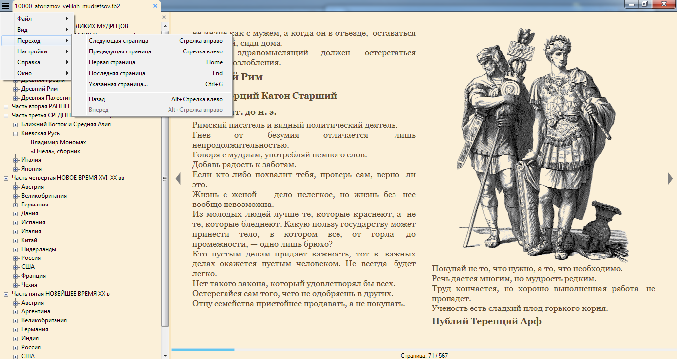Image resolution: width=677 pixels, height=359 pixels.
Task: Go to «Пчела», сборник chapter
Action: [x=55, y=151]
